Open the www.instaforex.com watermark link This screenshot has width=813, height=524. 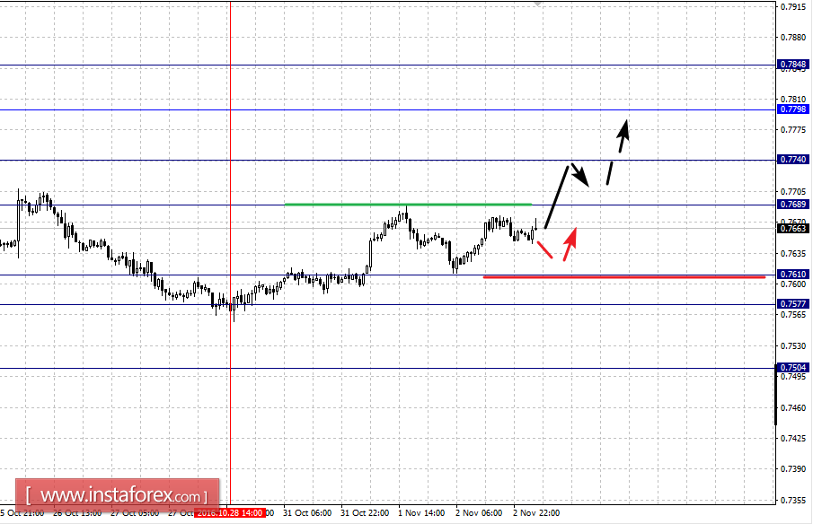tap(117, 495)
